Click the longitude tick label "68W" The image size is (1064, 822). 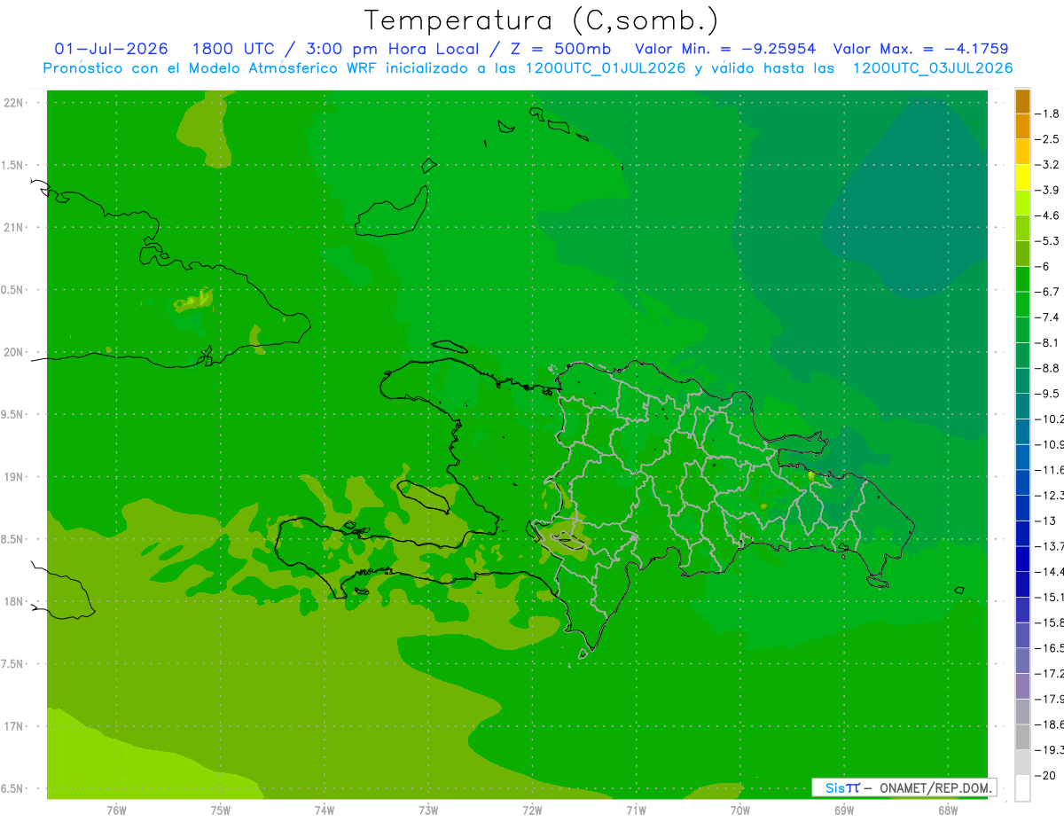point(947,810)
